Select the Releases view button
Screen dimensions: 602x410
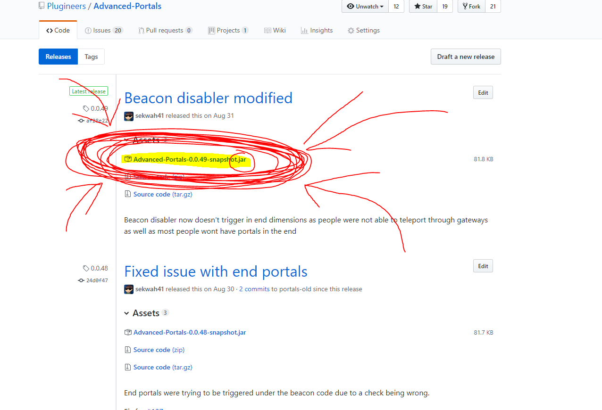[58, 57]
